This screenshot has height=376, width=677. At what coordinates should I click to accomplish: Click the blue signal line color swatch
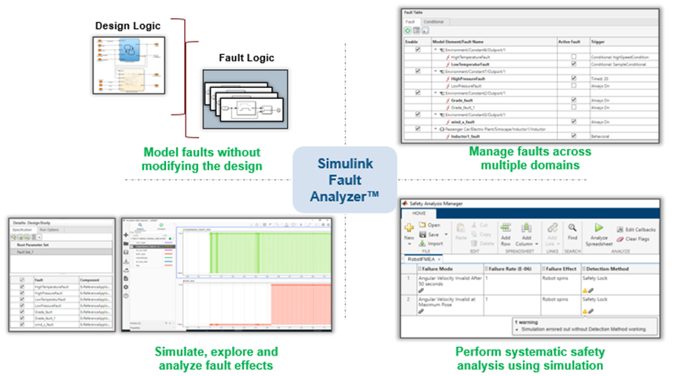point(169,261)
